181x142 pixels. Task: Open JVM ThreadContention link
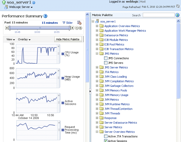[118, 109]
